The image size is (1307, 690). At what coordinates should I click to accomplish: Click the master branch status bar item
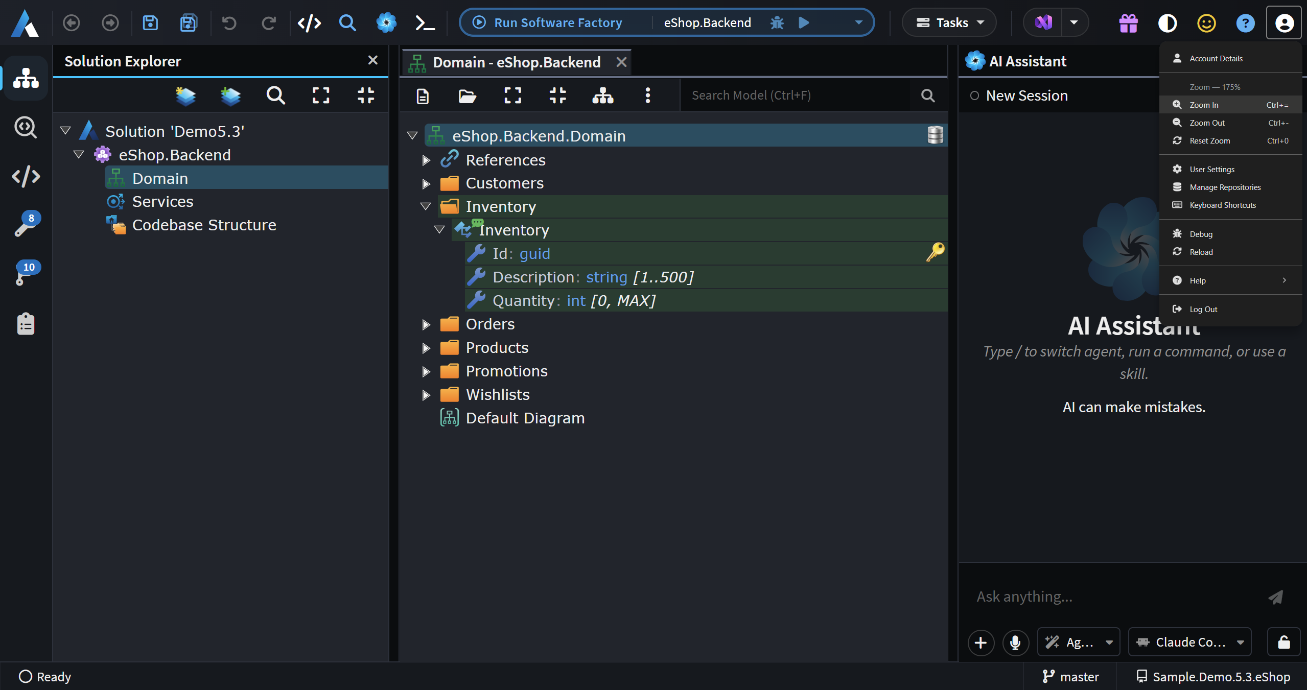(1070, 676)
